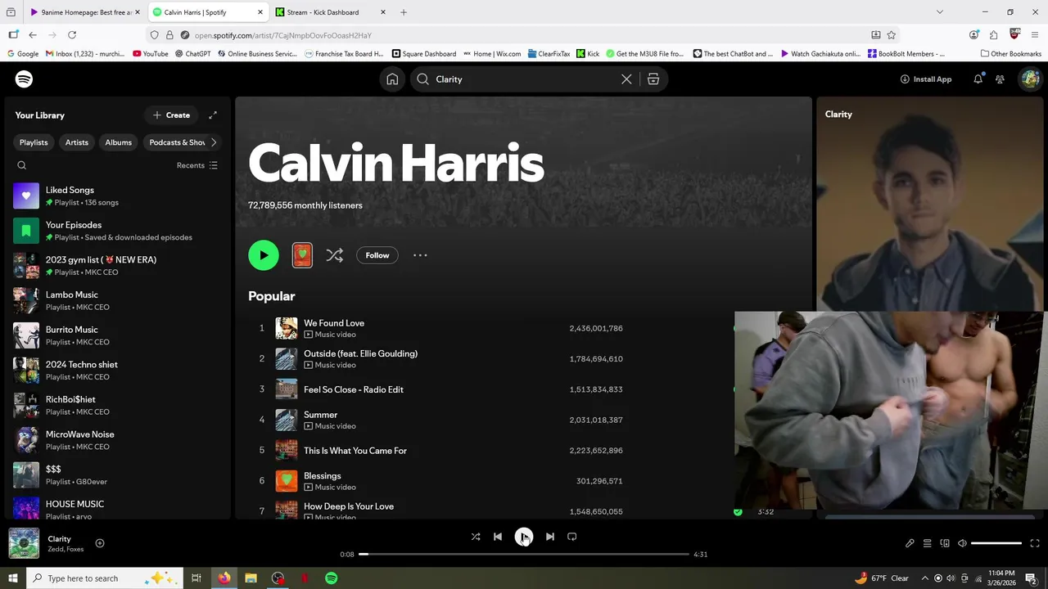Screen dimensions: 1048x589
Task: Enter full screen player
Action: click(x=1035, y=543)
